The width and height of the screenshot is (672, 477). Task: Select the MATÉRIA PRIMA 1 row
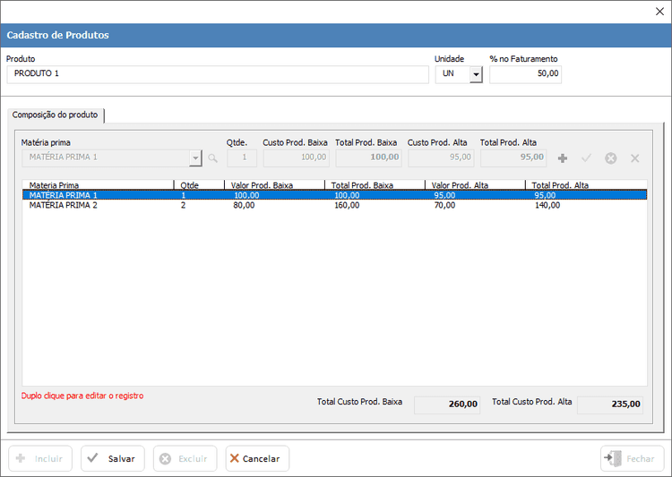point(334,195)
